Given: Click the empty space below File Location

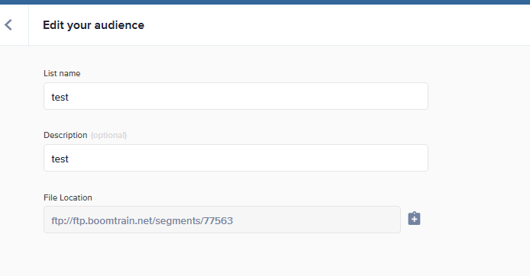Looking at the screenshot, I should (236, 255).
